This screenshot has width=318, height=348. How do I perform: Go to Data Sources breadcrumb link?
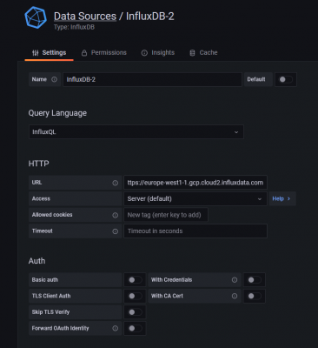pyautogui.click(x=85, y=17)
